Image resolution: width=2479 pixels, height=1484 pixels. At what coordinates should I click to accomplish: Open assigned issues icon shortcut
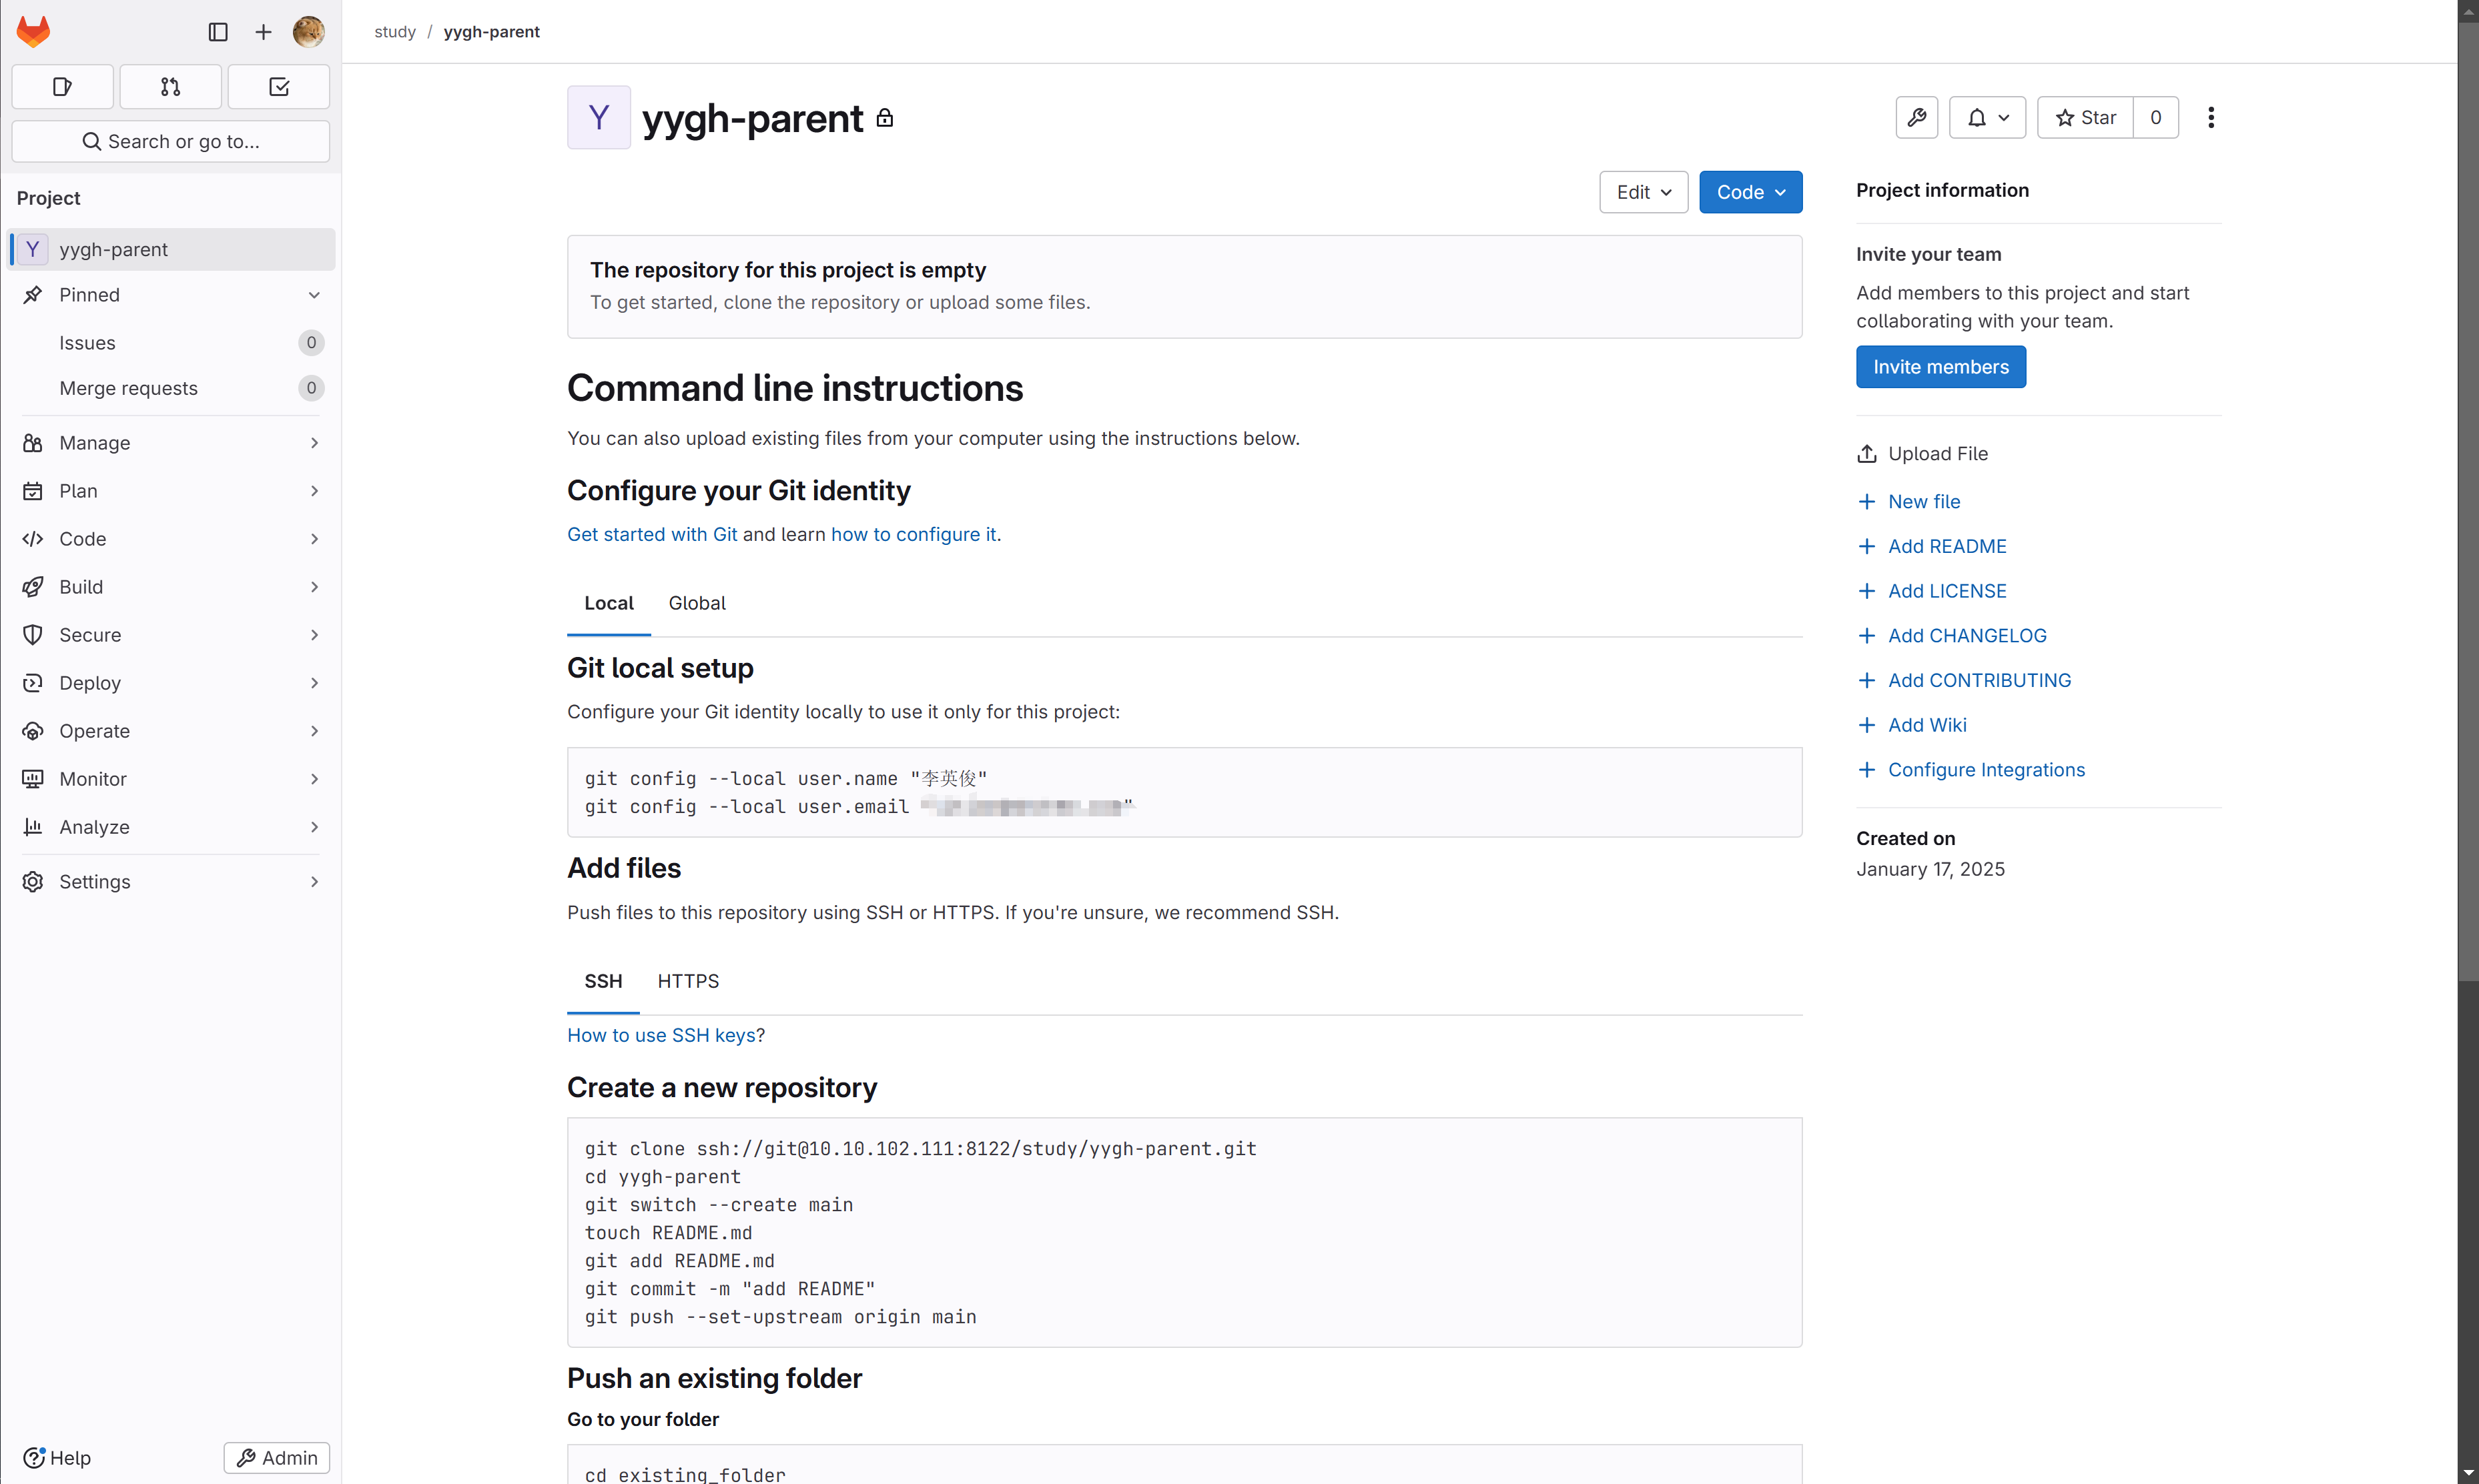point(62,87)
